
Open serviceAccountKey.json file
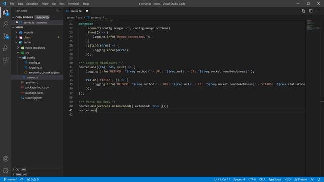tap(44, 73)
